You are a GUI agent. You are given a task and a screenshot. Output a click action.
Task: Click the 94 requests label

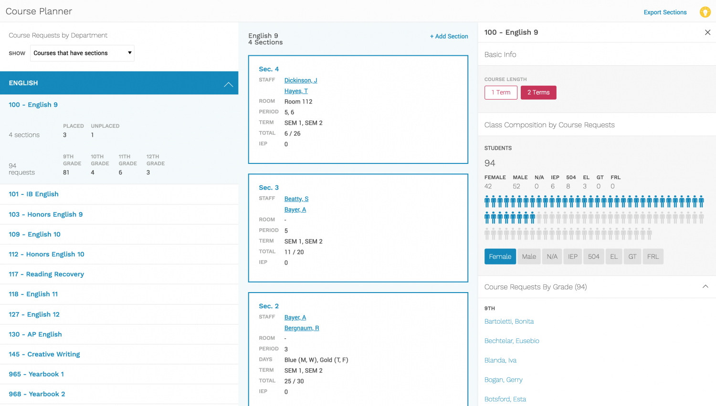pos(21,169)
